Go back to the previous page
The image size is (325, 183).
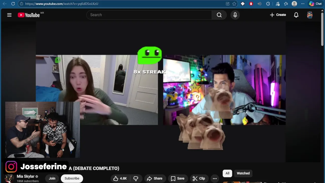click(x=5, y=4)
